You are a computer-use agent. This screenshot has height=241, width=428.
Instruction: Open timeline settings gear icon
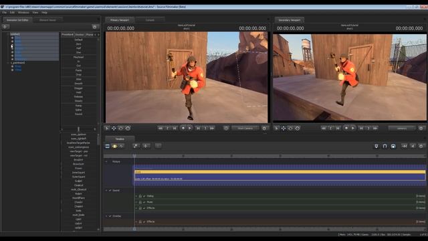tap(421, 147)
